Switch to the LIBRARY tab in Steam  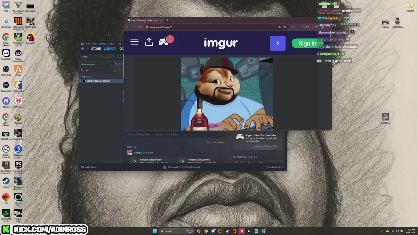coord(110,49)
